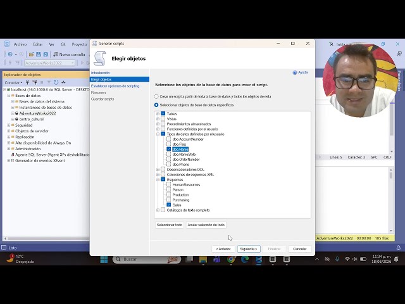
Task: Expand AdventureWorks2022 in Object Explorer
Action: pyautogui.click(x=13, y=113)
